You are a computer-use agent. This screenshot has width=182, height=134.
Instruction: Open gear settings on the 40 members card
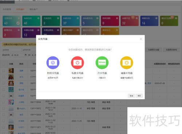38,18
